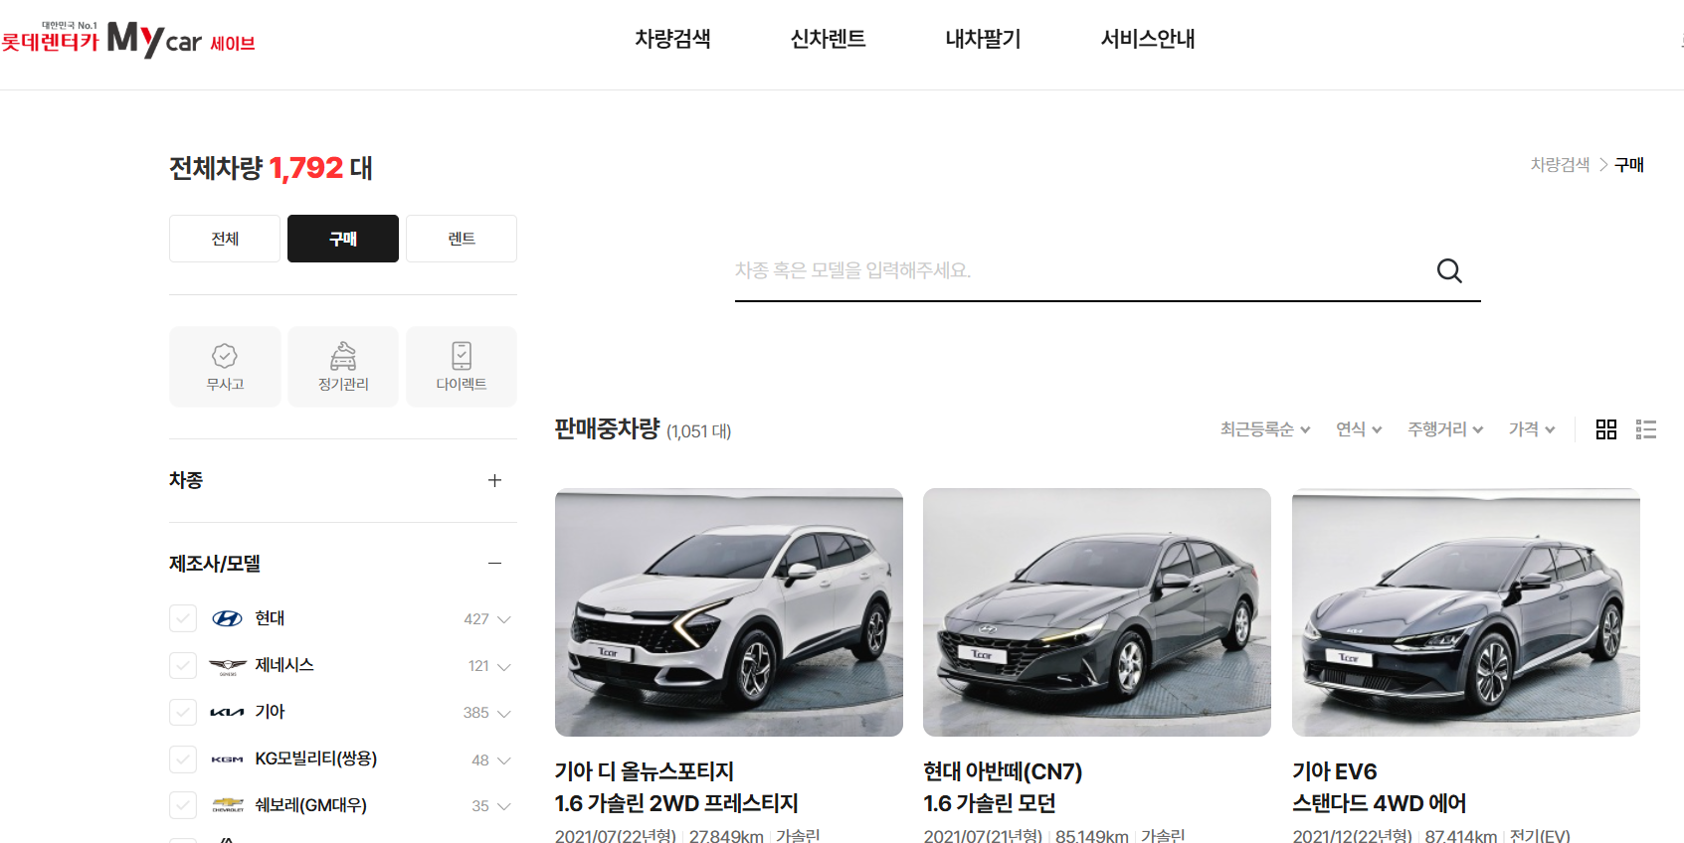This screenshot has height=843, width=1684.
Task: Open 기아 디 올뉴스포티지 listing title
Action: (645, 771)
